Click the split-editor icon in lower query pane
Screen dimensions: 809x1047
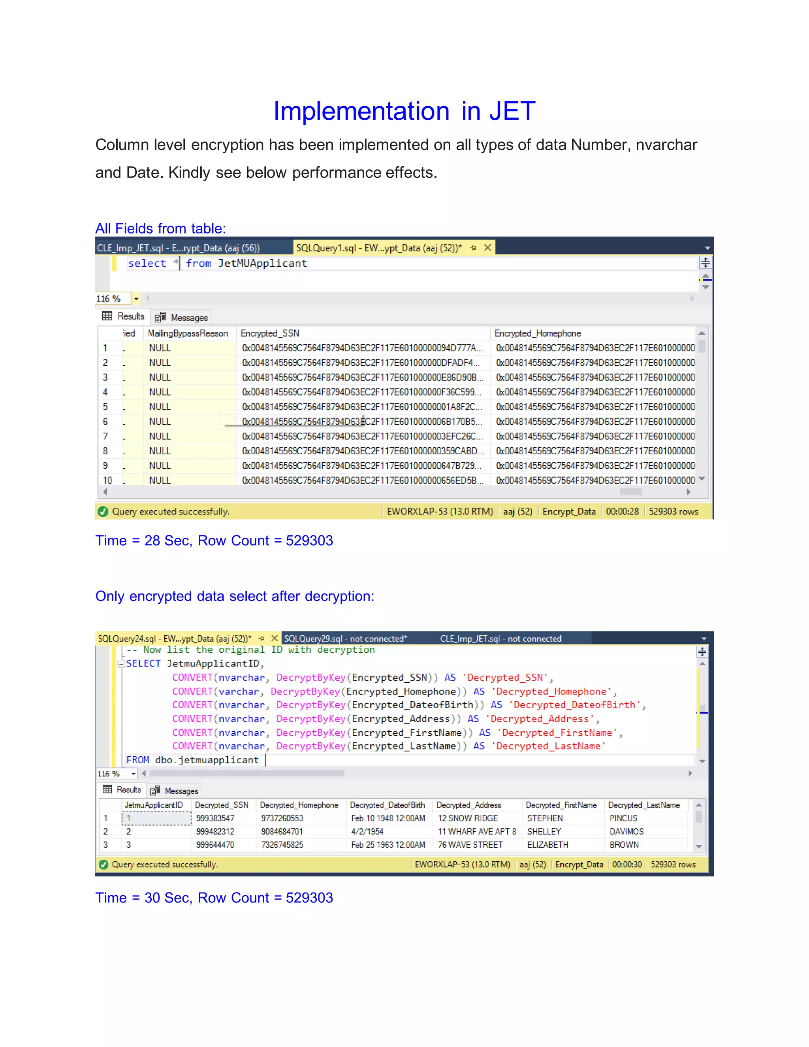click(702, 652)
